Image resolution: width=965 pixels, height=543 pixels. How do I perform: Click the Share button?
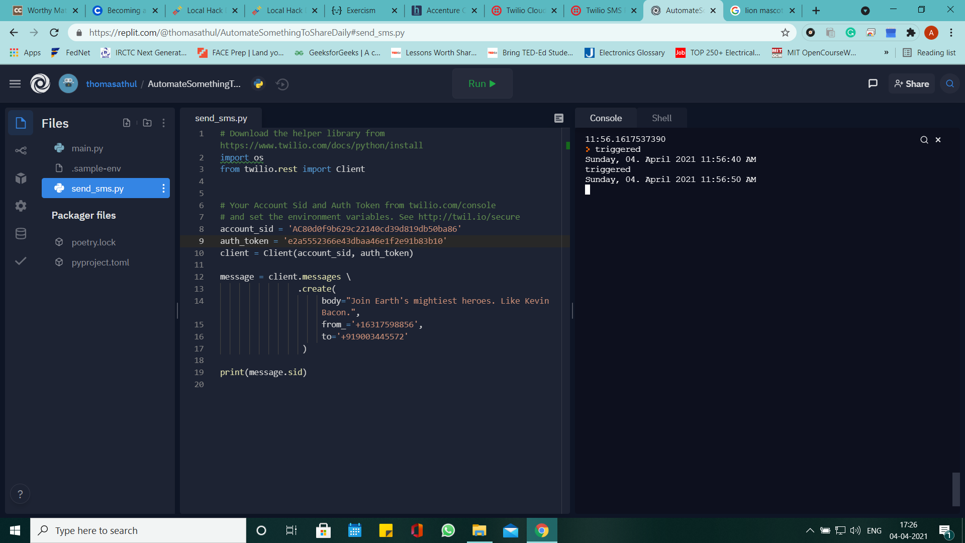pyautogui.click(x=912, y=84)
